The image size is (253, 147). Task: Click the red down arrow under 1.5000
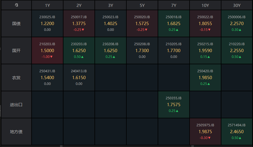point(51,57)
